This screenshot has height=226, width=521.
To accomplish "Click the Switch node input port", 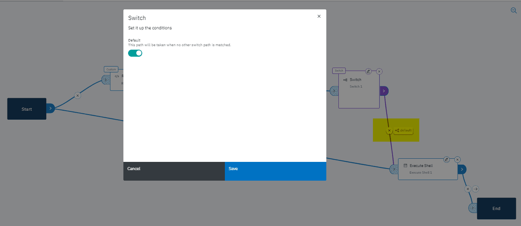I will (334, 91).
